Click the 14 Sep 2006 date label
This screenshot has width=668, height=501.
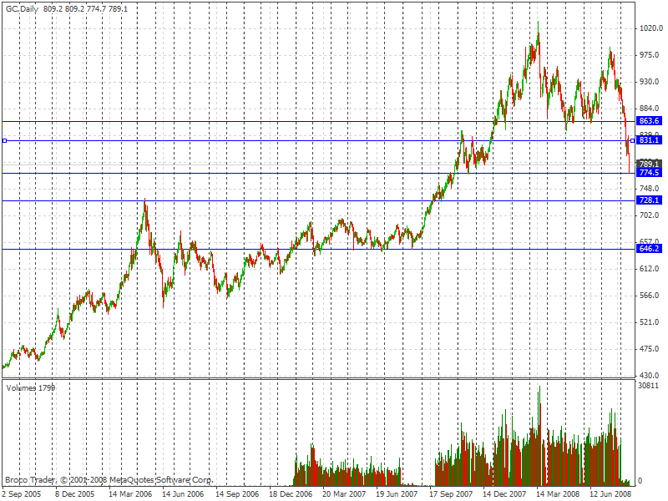[x=237, y=494]
